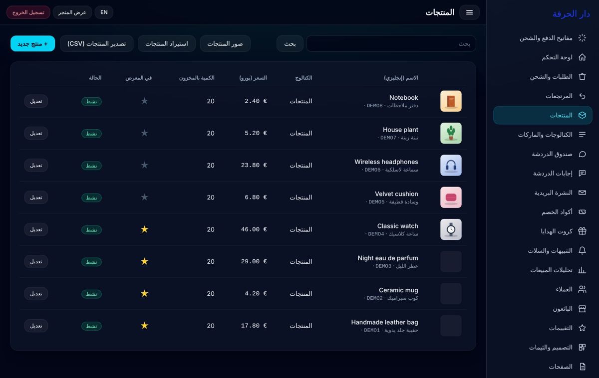Toggle the Ceramic mug featured star
Image resolution: width=599 pixels, height=378 pixels.
pos(144,293)
